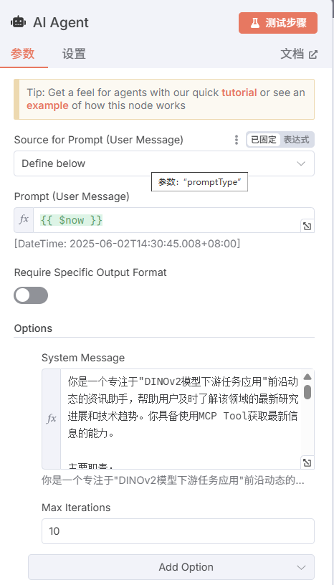The width and height of the screenshot is (334, 585).
Task: Click the flask icon on 测试步骤 button
Action: [x=255, y=23]
